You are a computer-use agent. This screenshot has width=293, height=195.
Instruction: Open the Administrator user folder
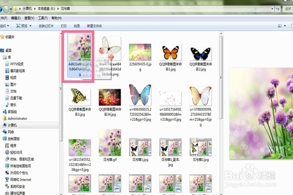[15, 118]
